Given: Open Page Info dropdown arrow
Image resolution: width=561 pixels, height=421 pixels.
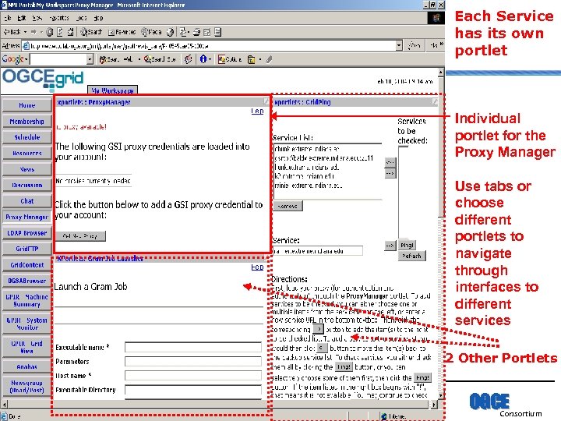Looking at the screenshot, I should pyautogui.click(x=210, y=59).
